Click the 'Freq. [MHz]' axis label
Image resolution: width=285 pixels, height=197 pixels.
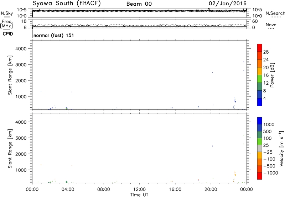(x=7, y=24)
